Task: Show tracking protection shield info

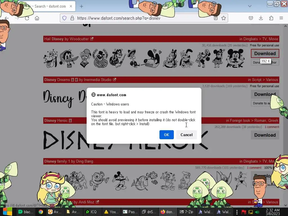Action: (x=64, y=18)
